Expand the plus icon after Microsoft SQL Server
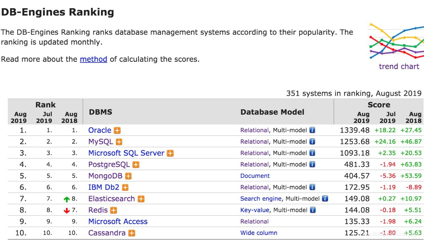 [x=170, y=153]
